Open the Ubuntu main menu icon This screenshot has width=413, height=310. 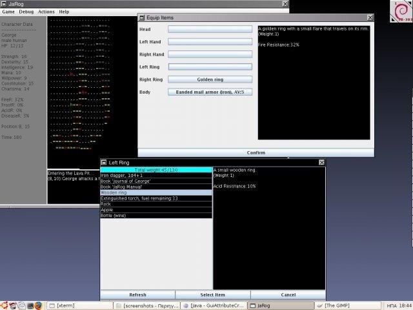tap(4, 305)
